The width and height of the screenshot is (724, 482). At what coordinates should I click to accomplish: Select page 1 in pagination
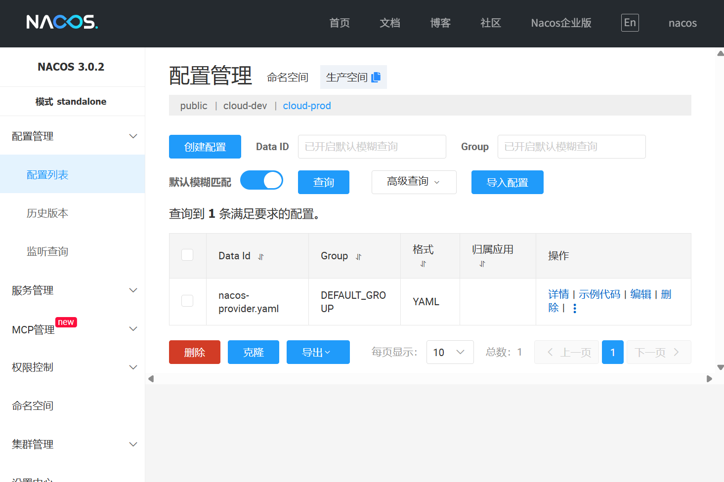click(613, 352)
